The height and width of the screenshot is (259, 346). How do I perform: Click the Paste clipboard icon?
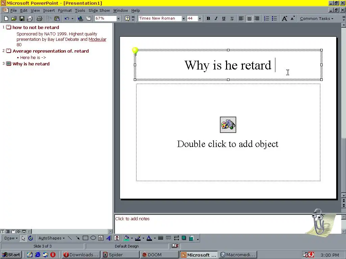pos(57,19)
